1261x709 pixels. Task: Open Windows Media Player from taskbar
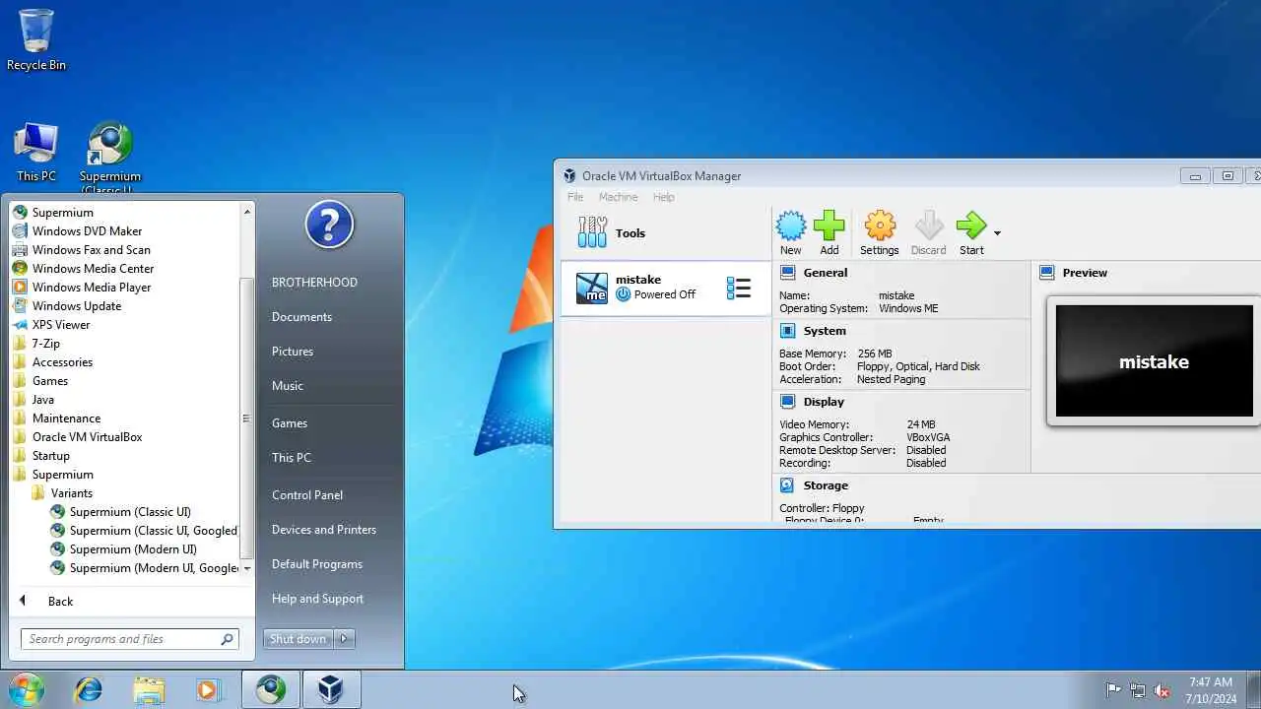tap(208, 689)
